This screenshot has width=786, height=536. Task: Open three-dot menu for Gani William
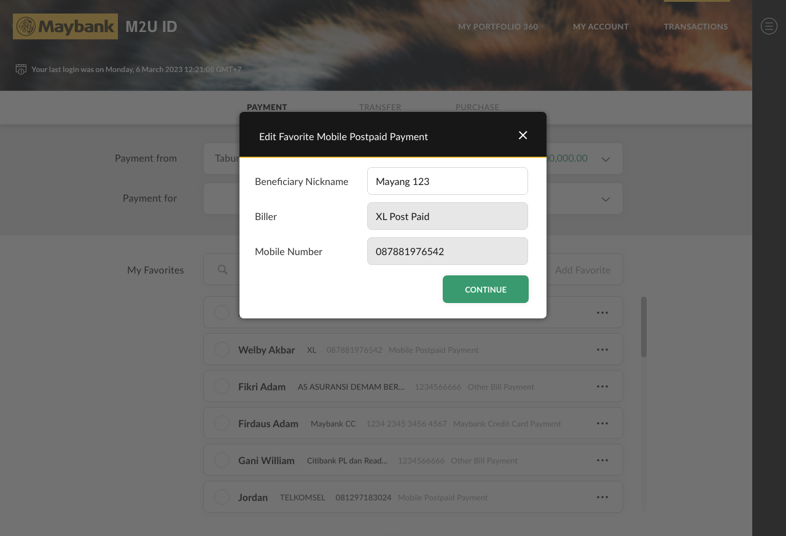[x=602, y=460]
